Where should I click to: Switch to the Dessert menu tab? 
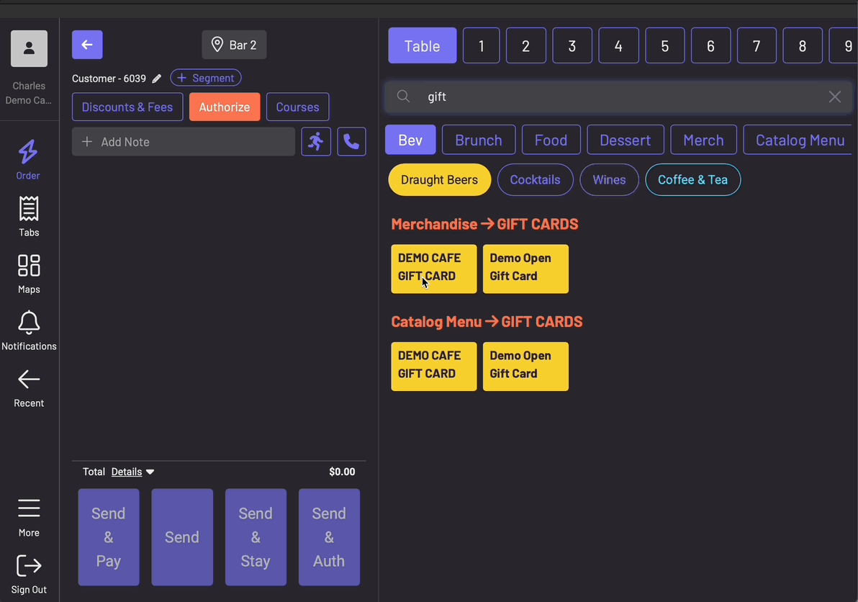pyautogui.click(x=625, y=140)
